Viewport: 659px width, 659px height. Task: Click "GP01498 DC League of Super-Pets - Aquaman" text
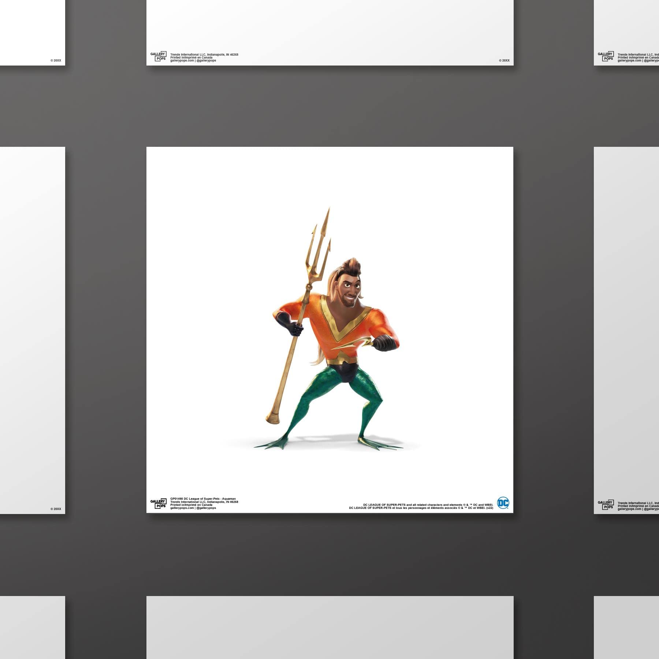[203, 499]
